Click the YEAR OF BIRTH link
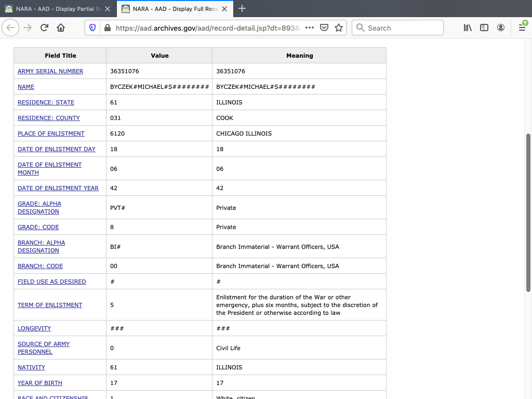532x399 pixels. [x=40, y=383]
